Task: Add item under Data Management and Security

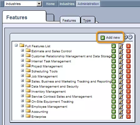Action: point(114,86)
